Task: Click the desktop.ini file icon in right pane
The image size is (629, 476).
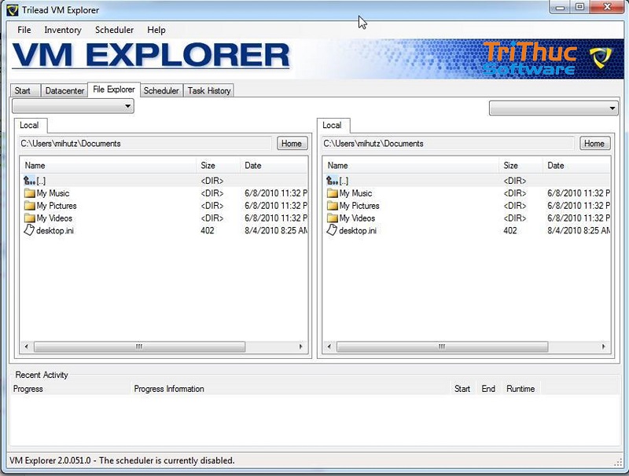Action: (x=333, y=231)
